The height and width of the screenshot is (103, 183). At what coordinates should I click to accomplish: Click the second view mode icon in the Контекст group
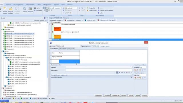[47, 10]
